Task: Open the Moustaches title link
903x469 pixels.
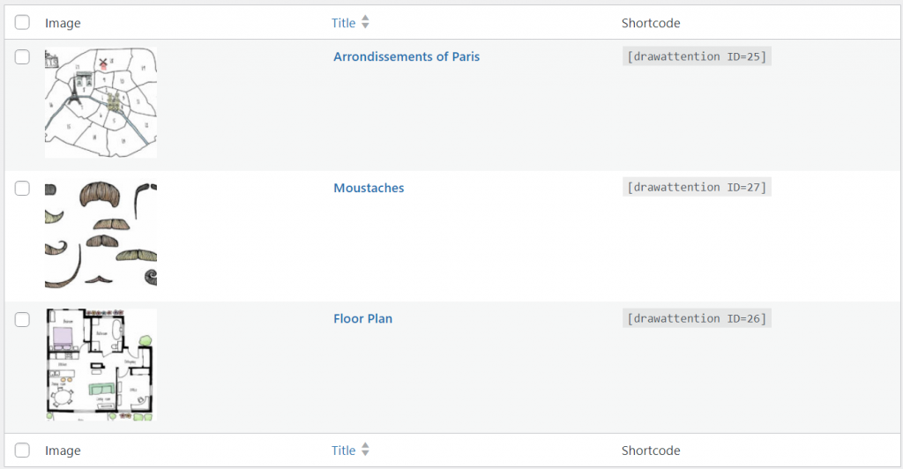Action: (x=369, y=188)
